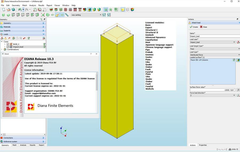Image resolution: width=240 pixels, height=153 pixels.
Task: Open the File menu
Action: 2,5
